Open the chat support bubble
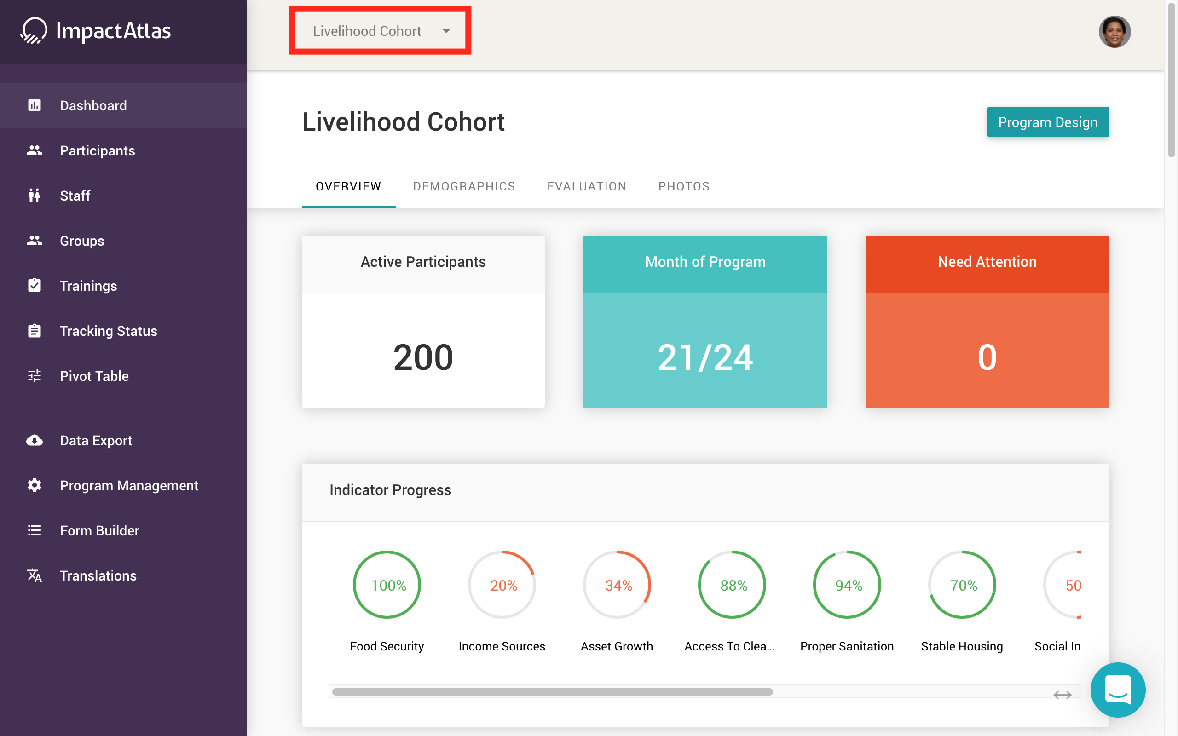The height and width of the screenshot is (736, 1178). click(x=1118, y=690)
